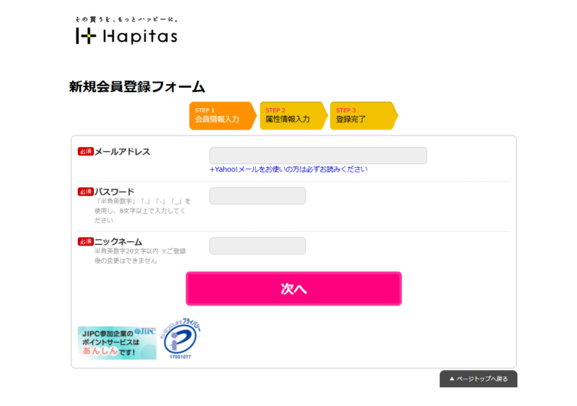Focus the nickname input field
Screen dimensions: 577x406
(x=257, y=245)
